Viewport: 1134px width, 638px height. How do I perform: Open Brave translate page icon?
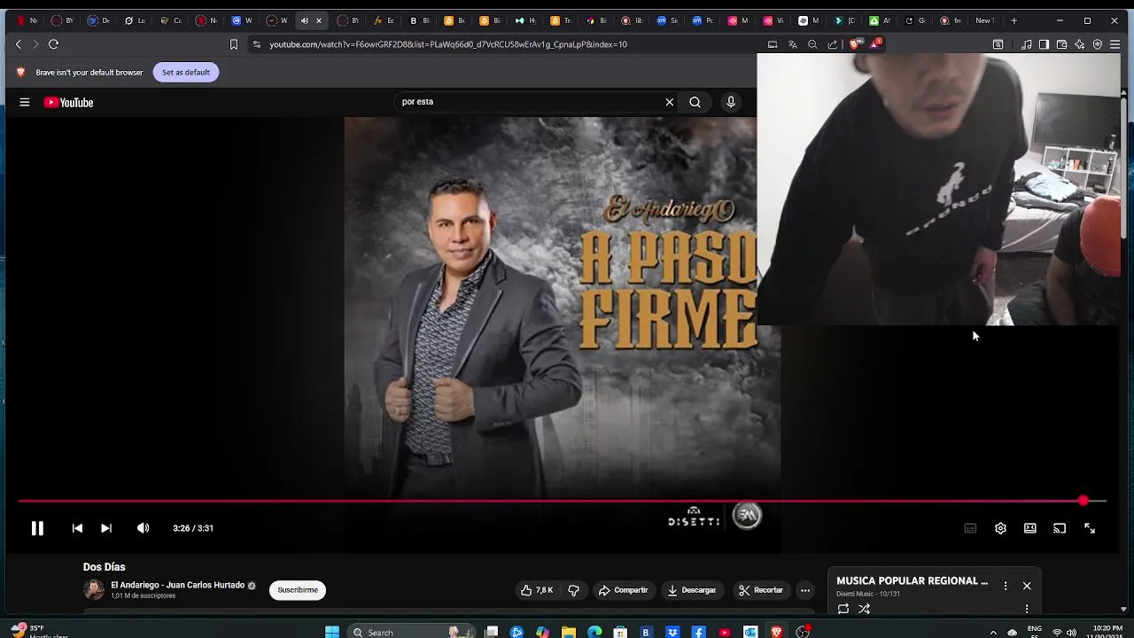pyautogui.click(x=793, y=44)
